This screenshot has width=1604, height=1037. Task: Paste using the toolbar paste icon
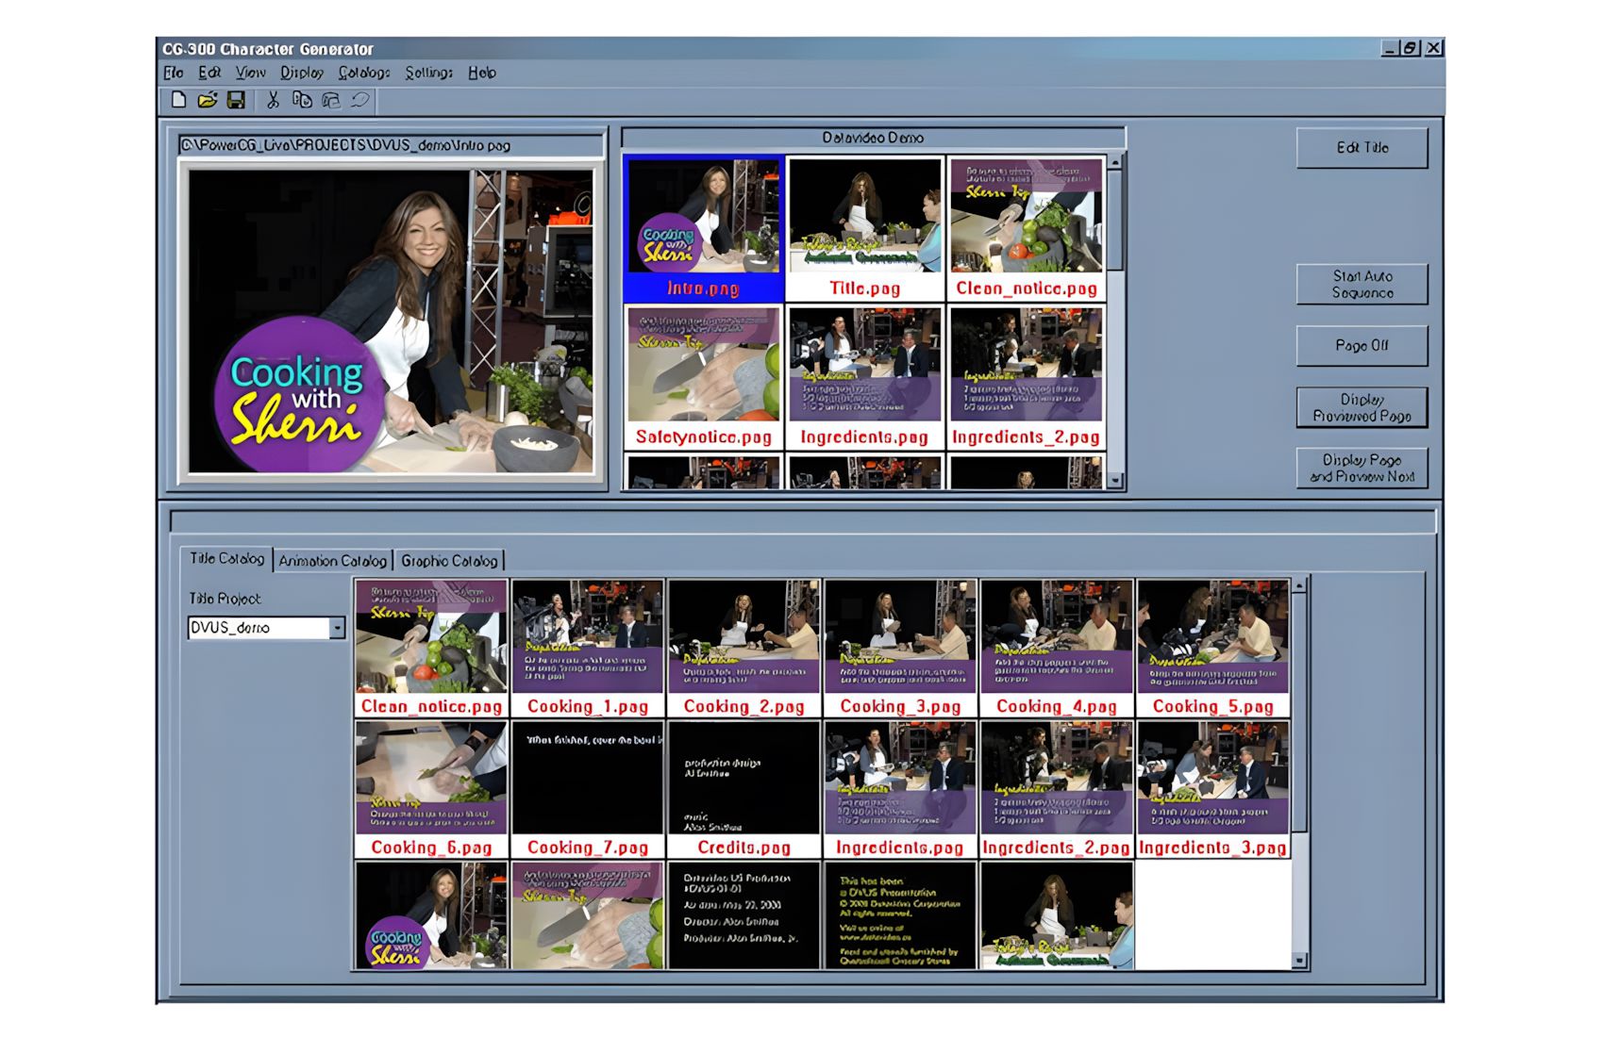pyautogui.click(x=331, y=100)
